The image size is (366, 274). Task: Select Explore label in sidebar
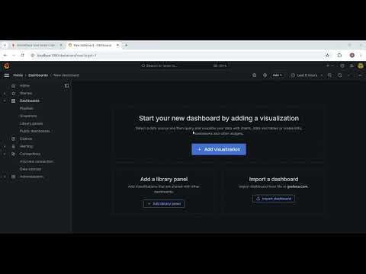click(x=26, y=139)
